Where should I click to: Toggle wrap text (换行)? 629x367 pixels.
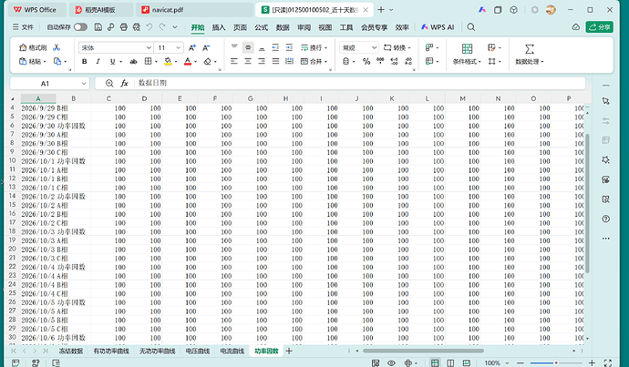point(314,47)
